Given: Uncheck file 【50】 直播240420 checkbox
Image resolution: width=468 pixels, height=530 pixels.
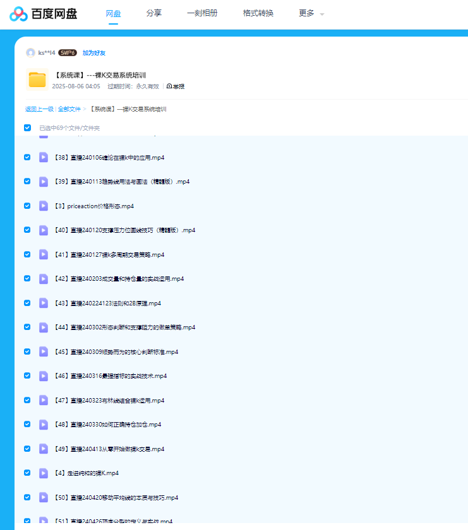Looking at the screenshot, I should [x=27, y=497].
